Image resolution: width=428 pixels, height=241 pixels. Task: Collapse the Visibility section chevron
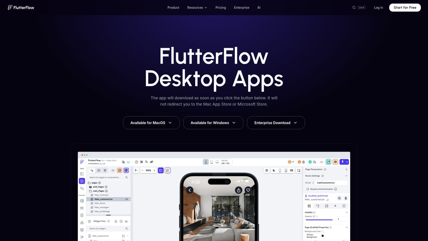[x=346, y=213]
